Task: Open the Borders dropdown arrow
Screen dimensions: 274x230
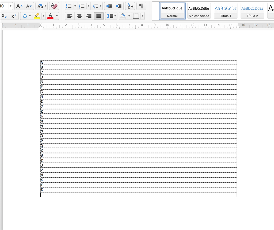Action: coord(143,16)
